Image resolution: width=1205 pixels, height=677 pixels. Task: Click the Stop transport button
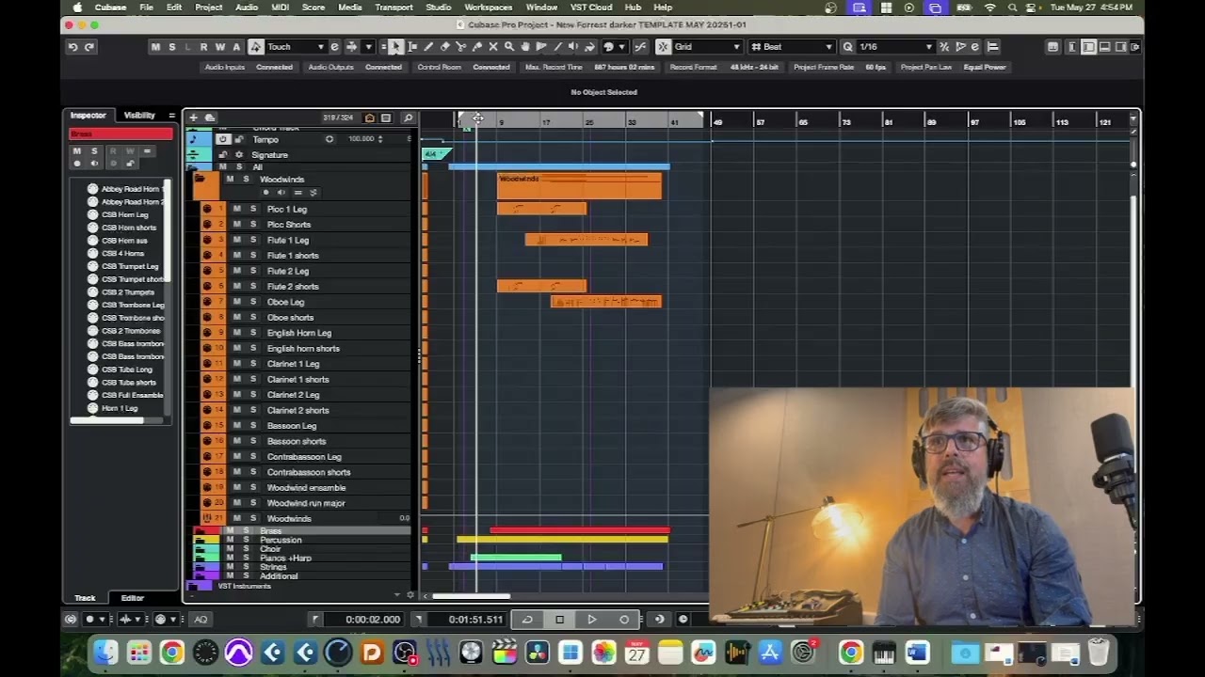[x=559, y=619]
